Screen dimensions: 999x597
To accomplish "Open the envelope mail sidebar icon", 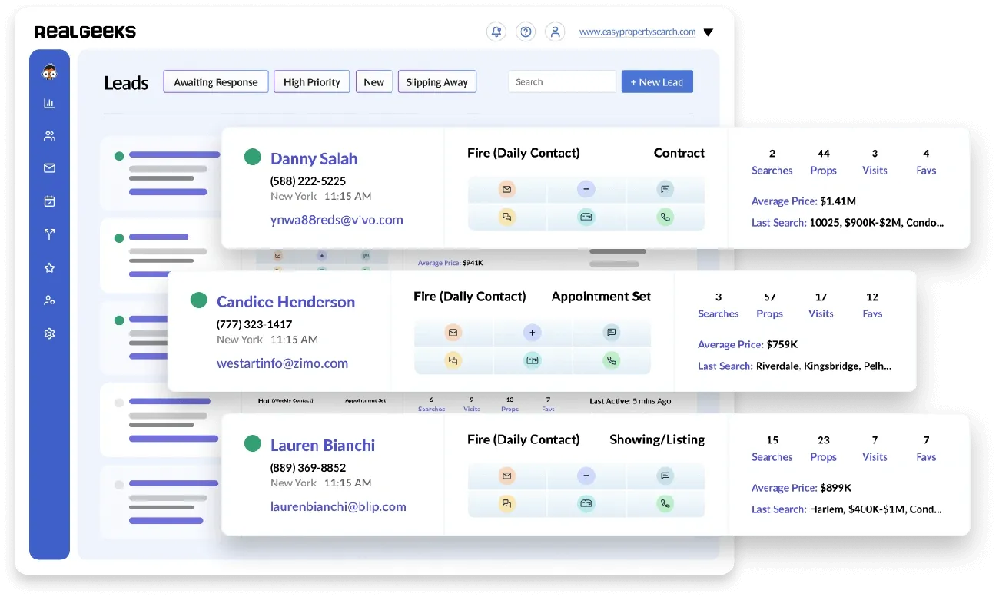I will 49,168.
